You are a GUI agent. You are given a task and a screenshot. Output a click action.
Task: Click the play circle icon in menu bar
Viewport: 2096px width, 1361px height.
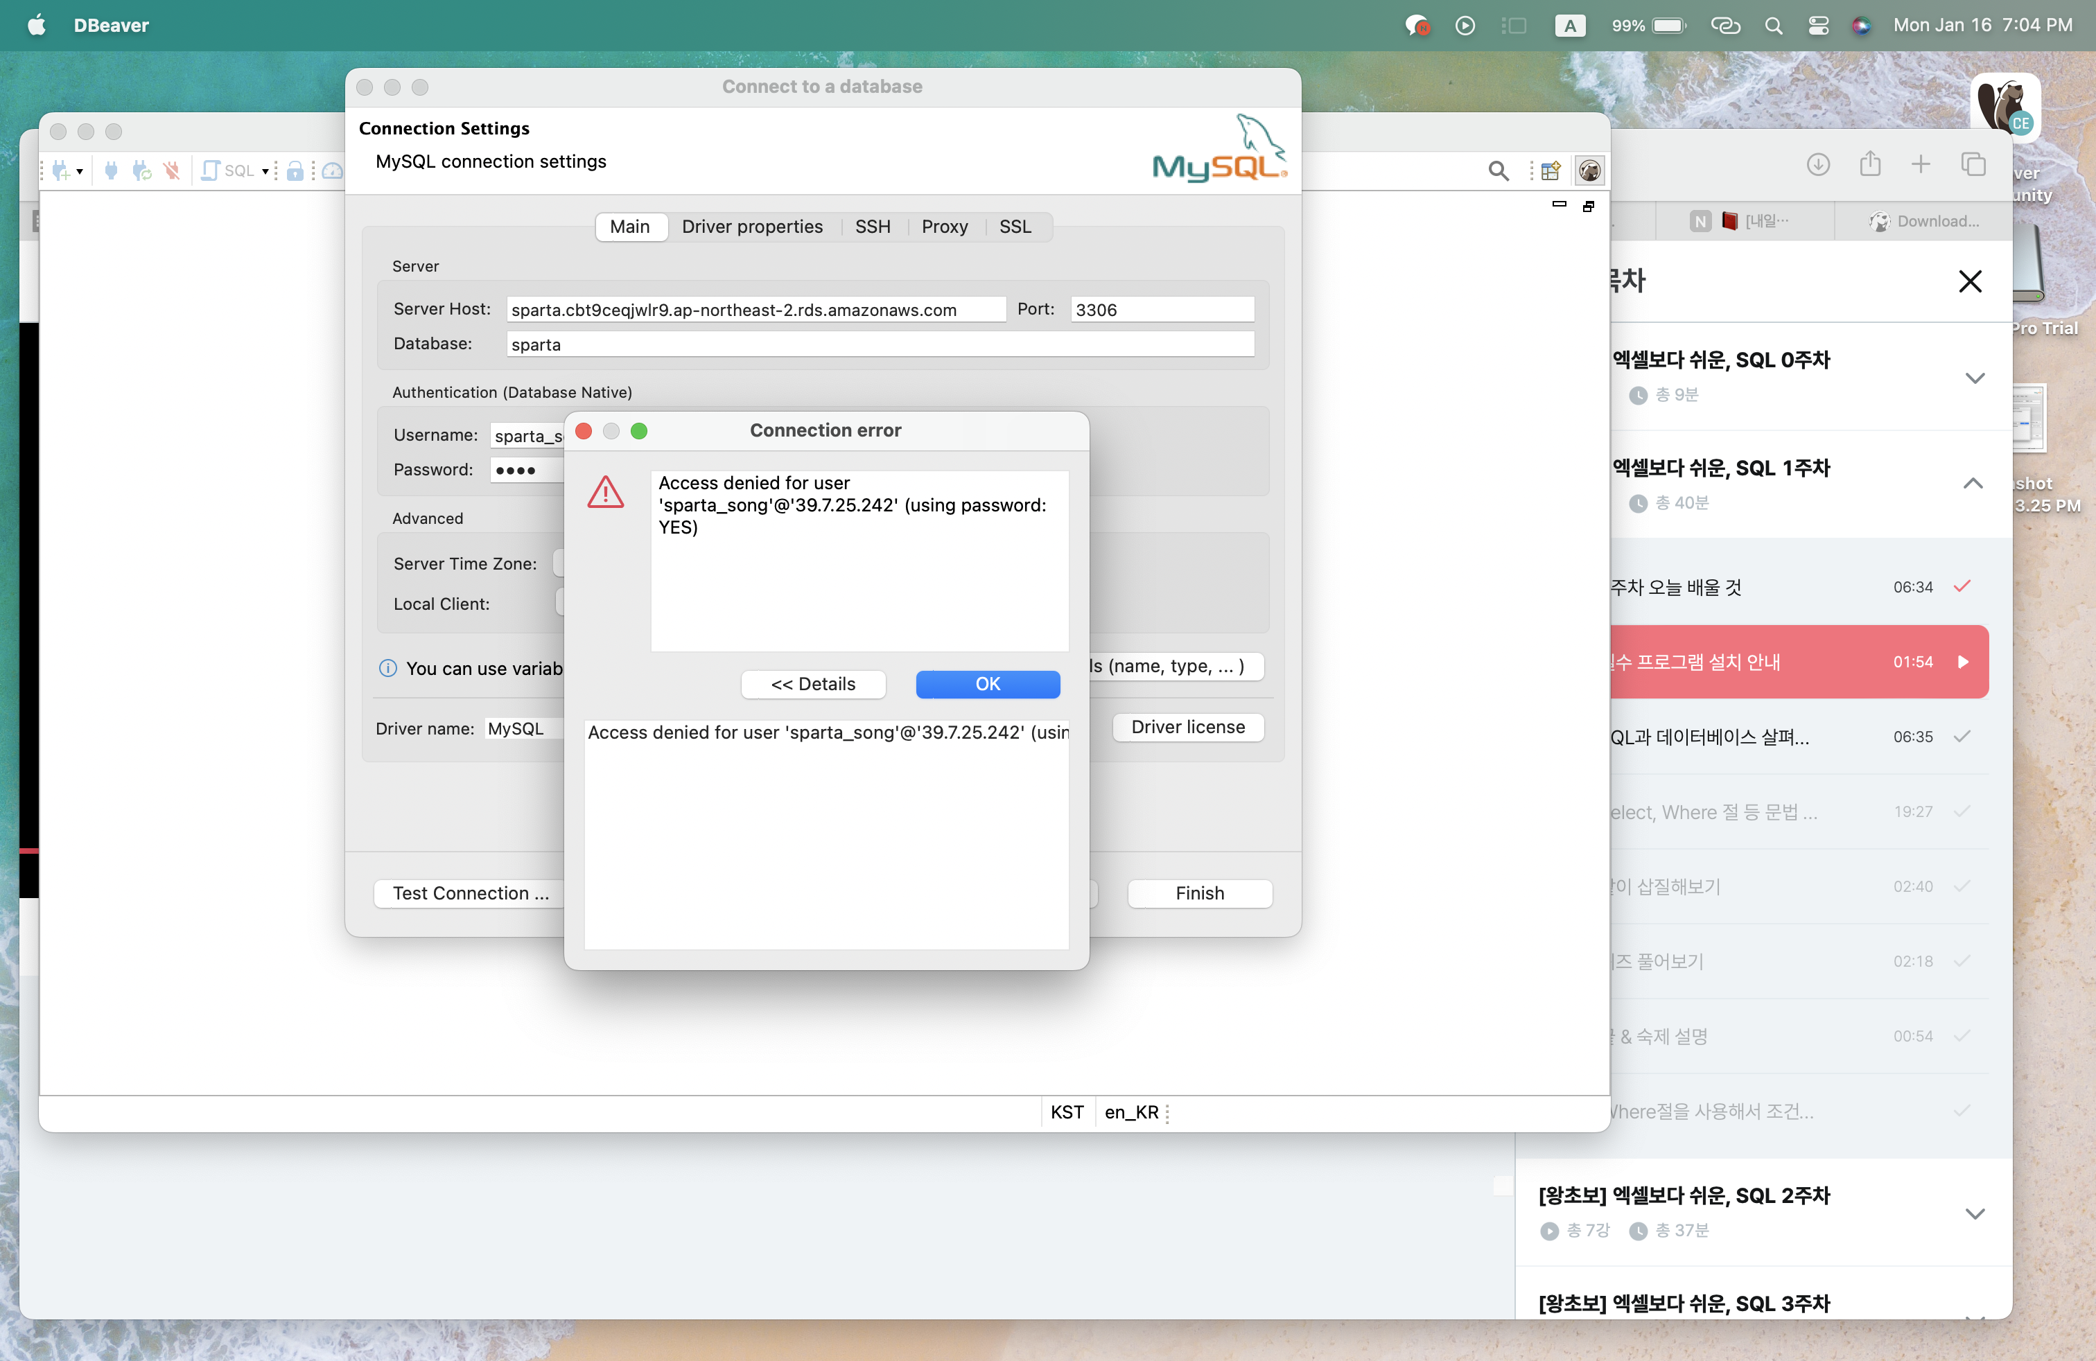click(x=1465, y=26)
